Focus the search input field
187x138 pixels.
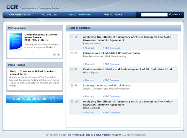click(x=154, y=15)
